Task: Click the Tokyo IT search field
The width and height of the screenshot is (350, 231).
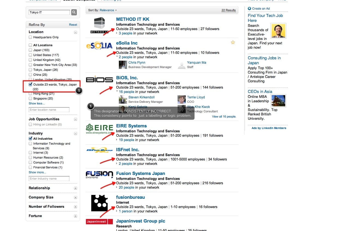Action: 49,12
